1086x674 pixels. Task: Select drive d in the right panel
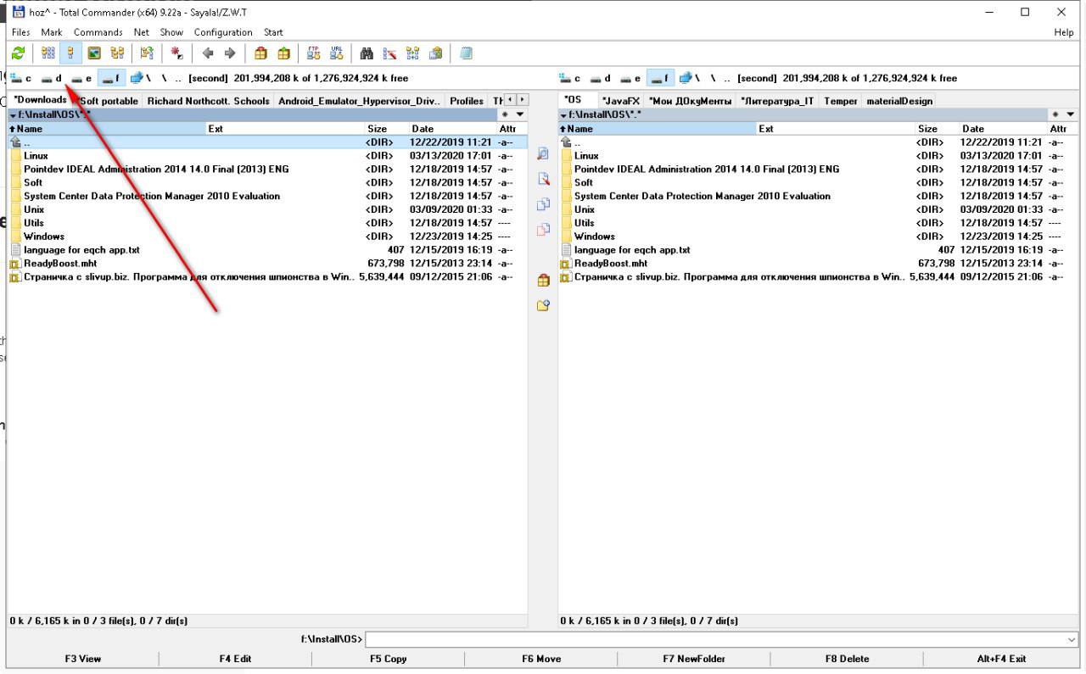[601, 78]
